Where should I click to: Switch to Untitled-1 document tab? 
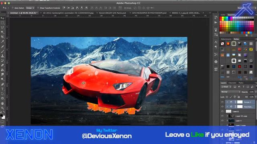(24, 13)
